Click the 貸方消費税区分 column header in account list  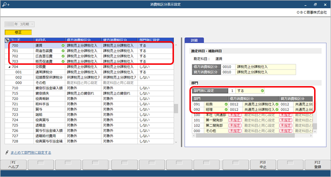coord(119,40)
